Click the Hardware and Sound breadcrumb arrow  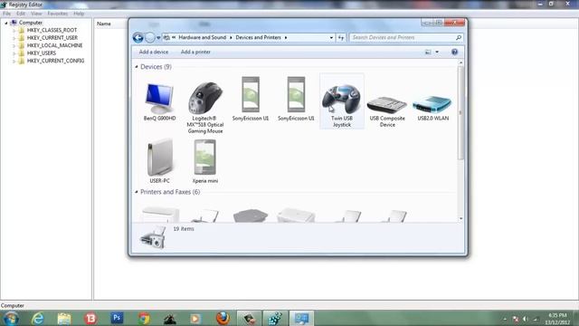pyautogui.click(x=231, y=38)
